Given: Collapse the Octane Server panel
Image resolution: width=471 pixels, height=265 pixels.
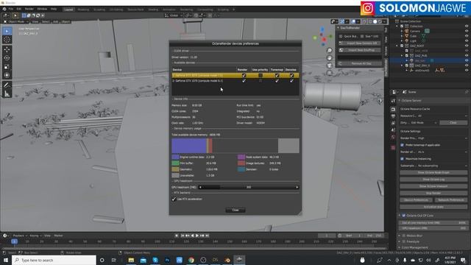Looking at the screenshot, I should pos(400,101).
